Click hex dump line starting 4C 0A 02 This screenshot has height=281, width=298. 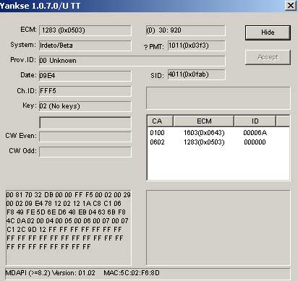click(67, 221)
